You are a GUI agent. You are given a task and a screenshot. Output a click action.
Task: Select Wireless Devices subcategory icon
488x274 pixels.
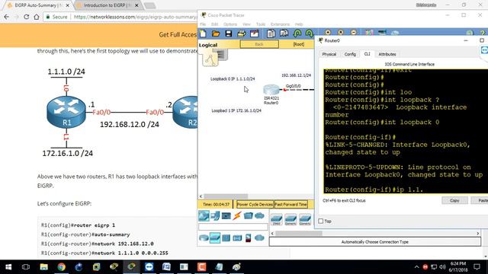[x=237, y=238]
